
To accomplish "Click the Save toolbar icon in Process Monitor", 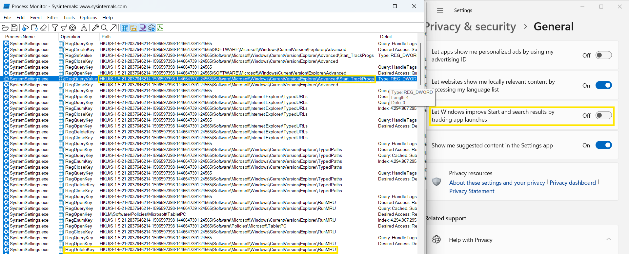I will (x=14, y=28).
